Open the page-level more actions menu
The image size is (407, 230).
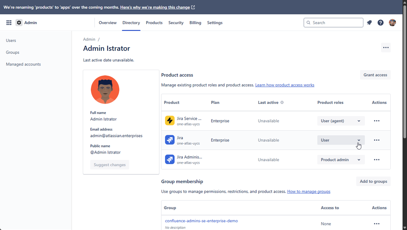pyautogui.click(x=386, y=48)
